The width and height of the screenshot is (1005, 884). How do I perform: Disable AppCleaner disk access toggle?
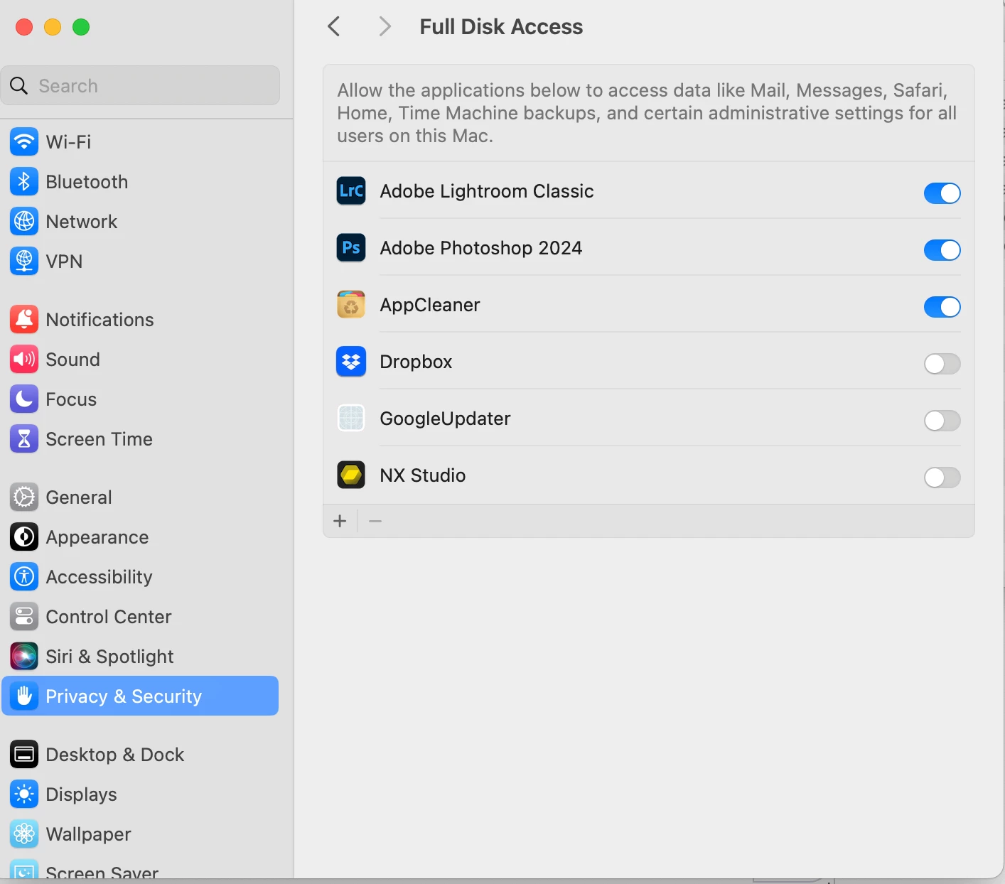[942, 307]
